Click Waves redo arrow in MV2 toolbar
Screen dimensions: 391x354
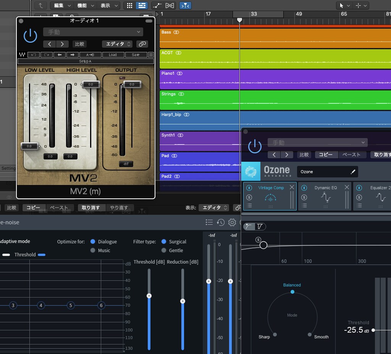(46, 55)
